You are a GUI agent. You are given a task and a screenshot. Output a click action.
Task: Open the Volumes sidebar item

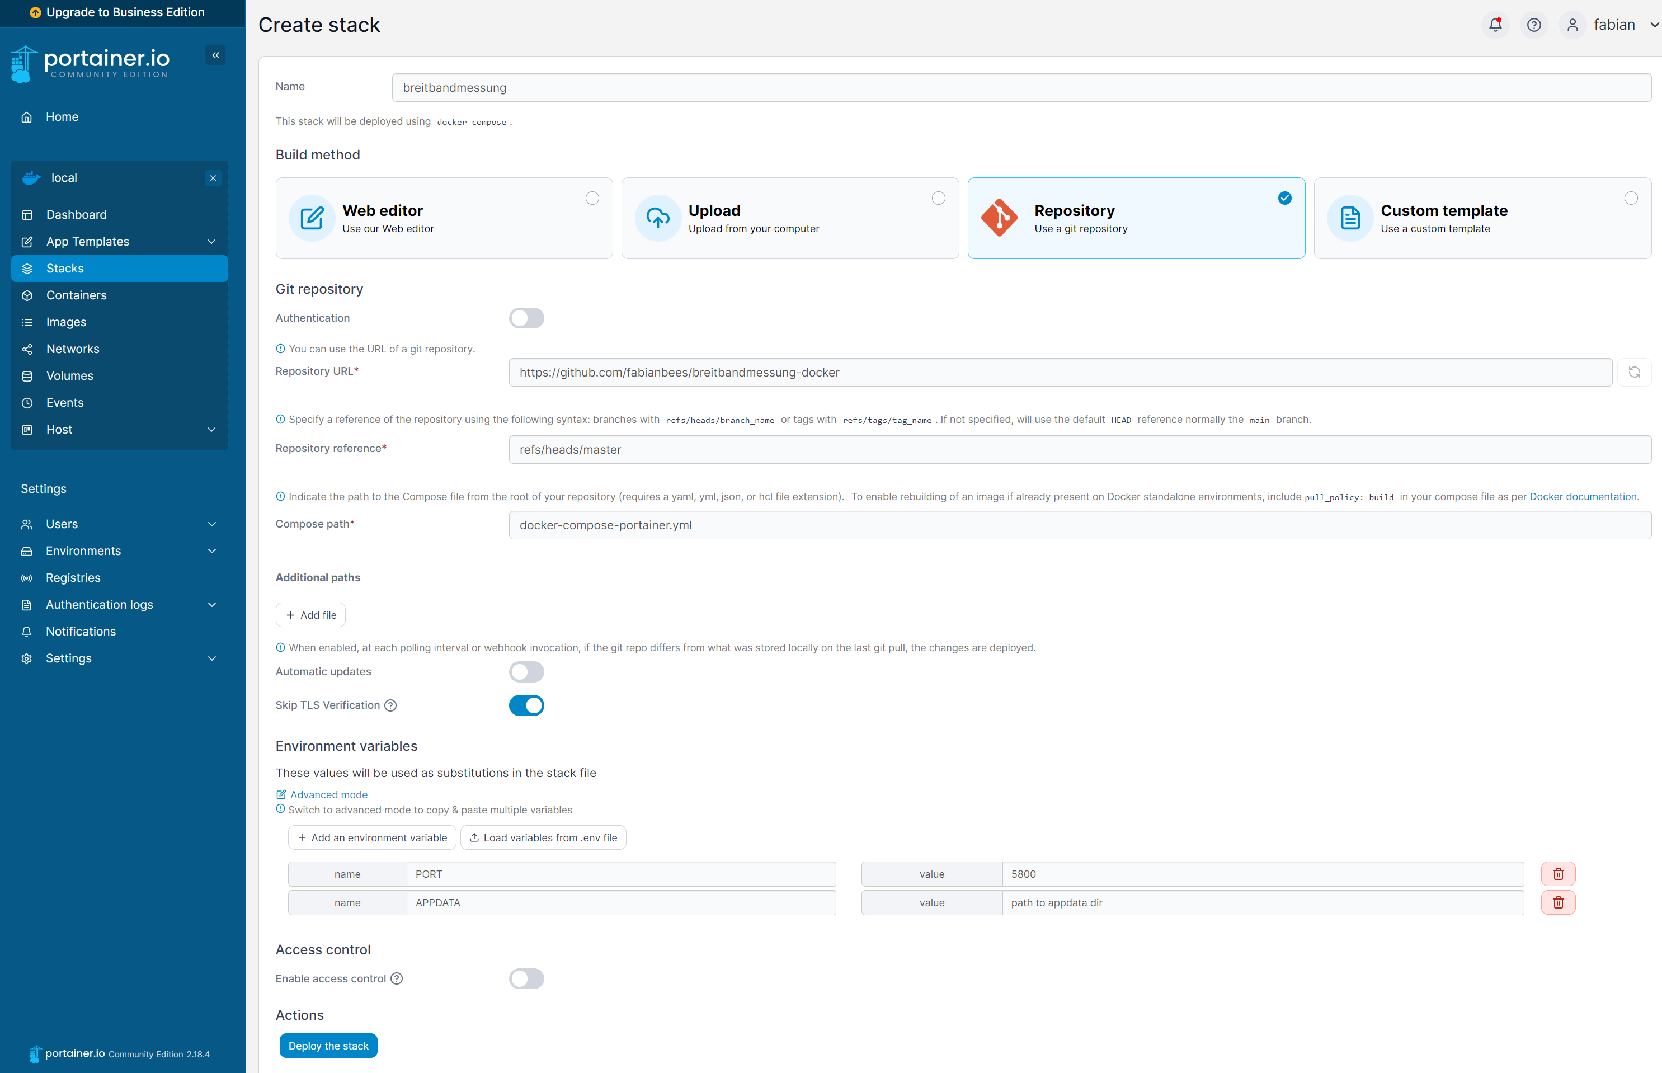pyautogui.click(x=70, y=377)
